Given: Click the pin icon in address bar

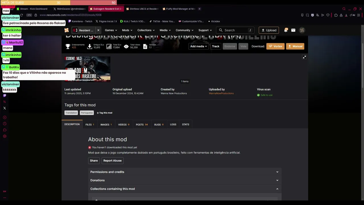Looking at the screenshot, I should 302,15.
